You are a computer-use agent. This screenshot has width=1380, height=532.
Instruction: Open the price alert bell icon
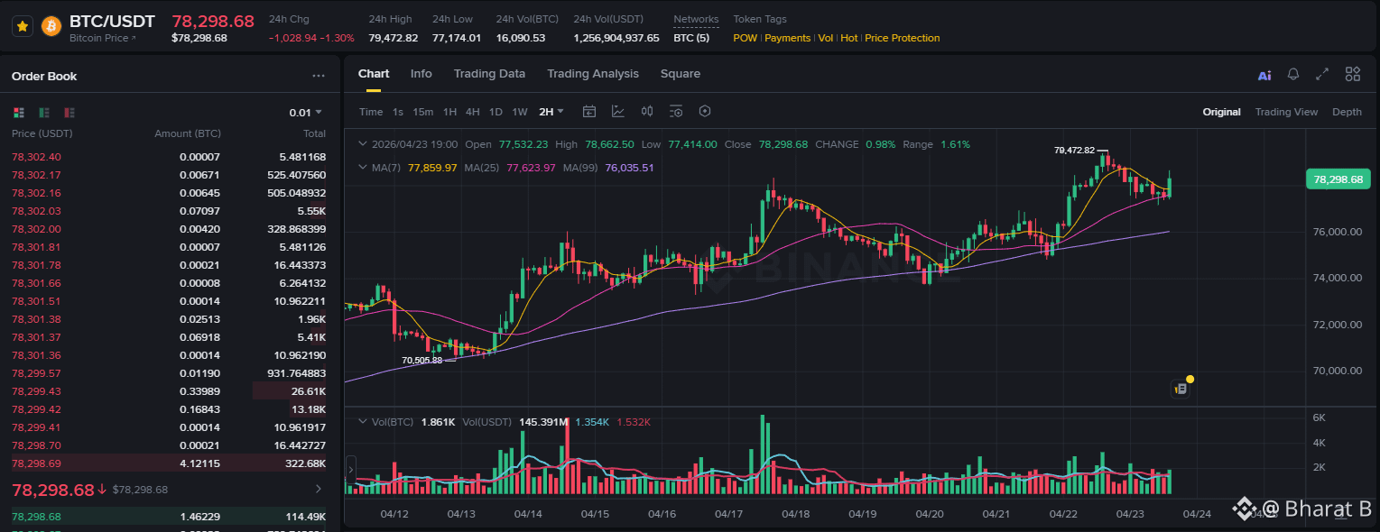pos(1293,75)
